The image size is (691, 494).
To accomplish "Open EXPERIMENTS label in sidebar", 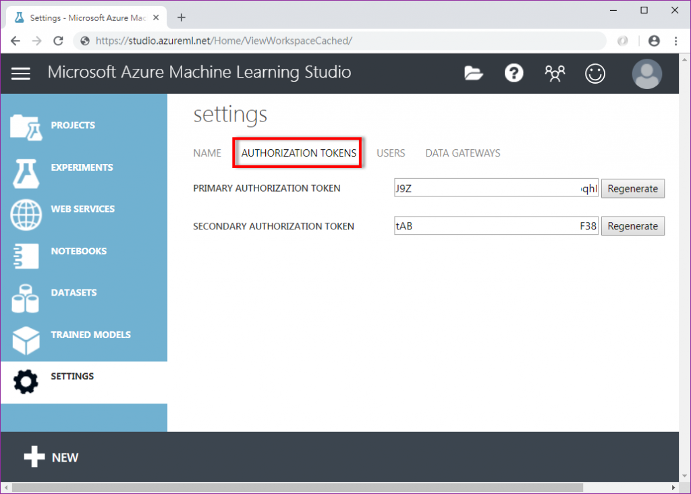I will [82, 167].
